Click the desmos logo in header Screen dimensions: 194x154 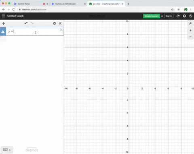[97, 16]
